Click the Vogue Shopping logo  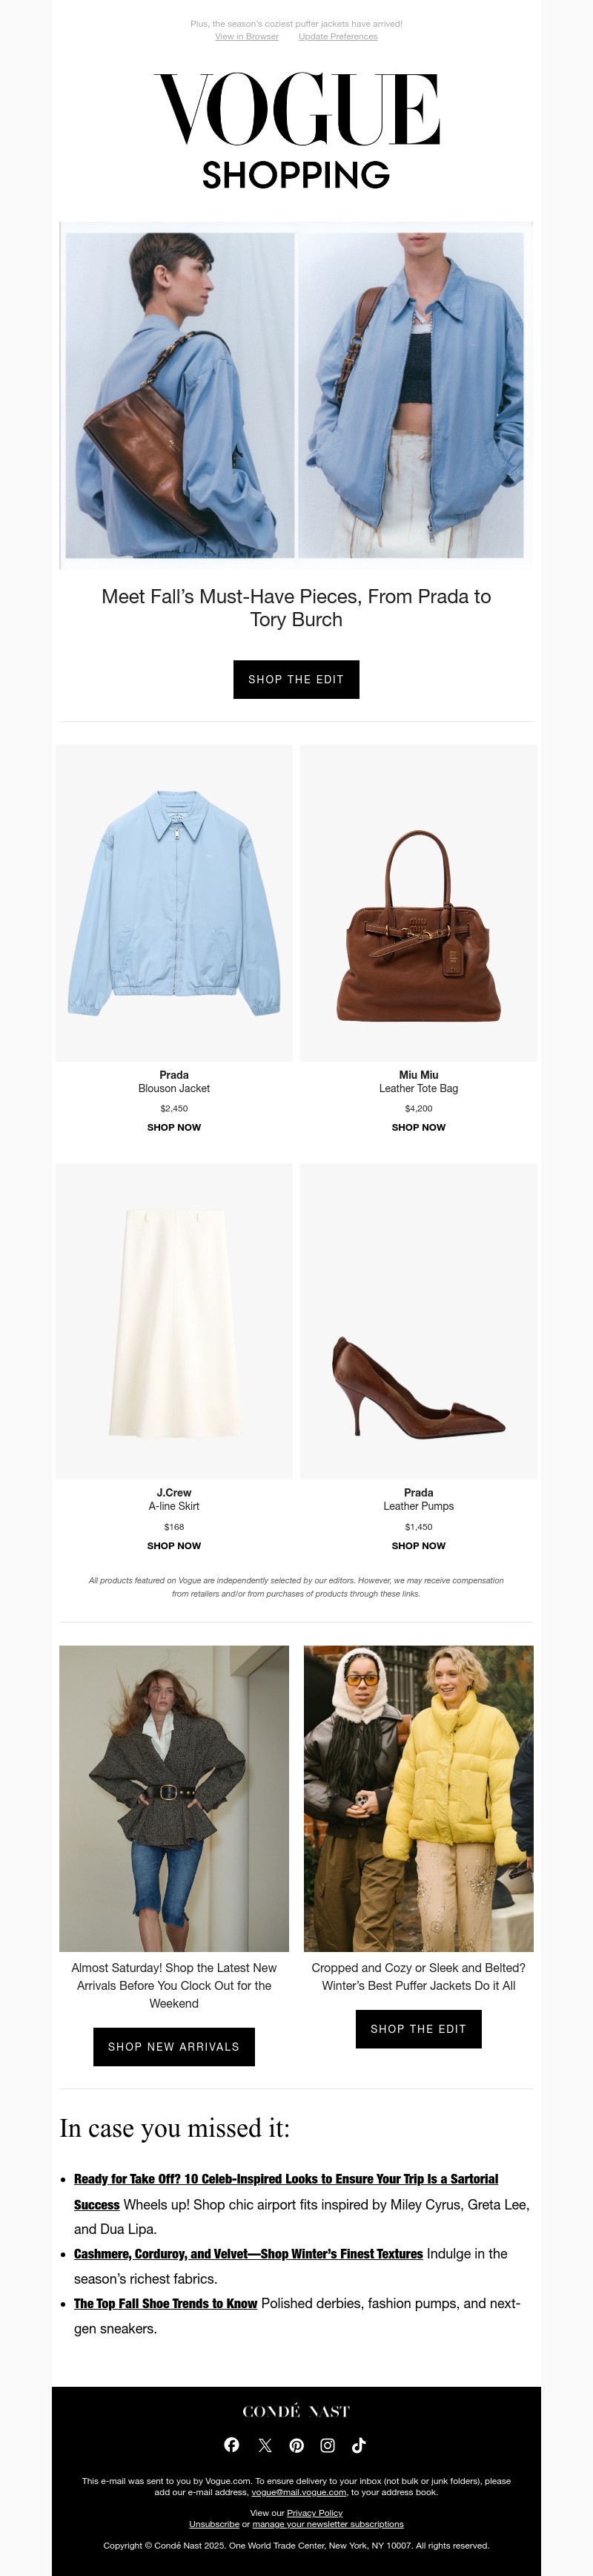(x=296, y=130)
